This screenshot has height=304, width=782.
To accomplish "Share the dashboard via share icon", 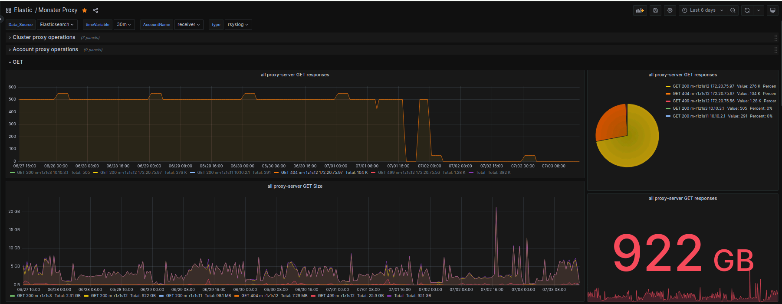I will click(95, 10).
